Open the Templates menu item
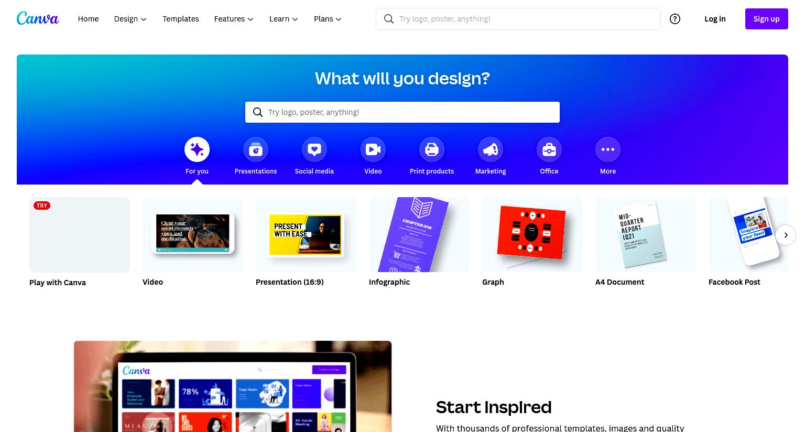Screen dimensions: 805x432 pos(181,19)
